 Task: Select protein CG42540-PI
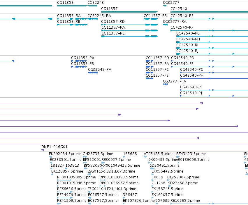tap(191, 87)
